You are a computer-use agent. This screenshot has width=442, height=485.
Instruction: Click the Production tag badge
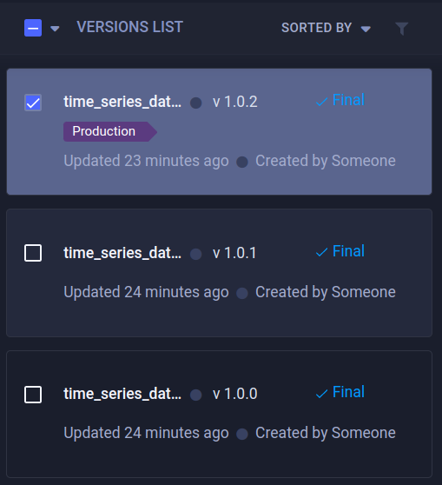110,131
